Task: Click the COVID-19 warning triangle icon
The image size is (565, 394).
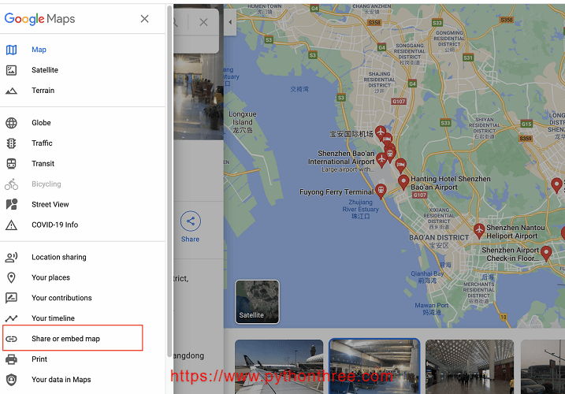Action: click(x=11, y=225)
